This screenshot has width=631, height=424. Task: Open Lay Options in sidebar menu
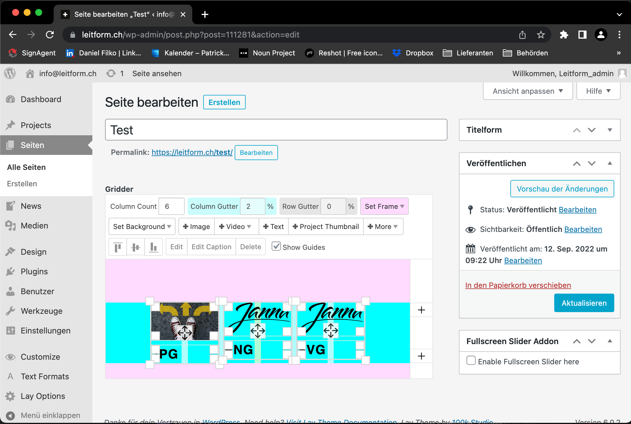43,396
